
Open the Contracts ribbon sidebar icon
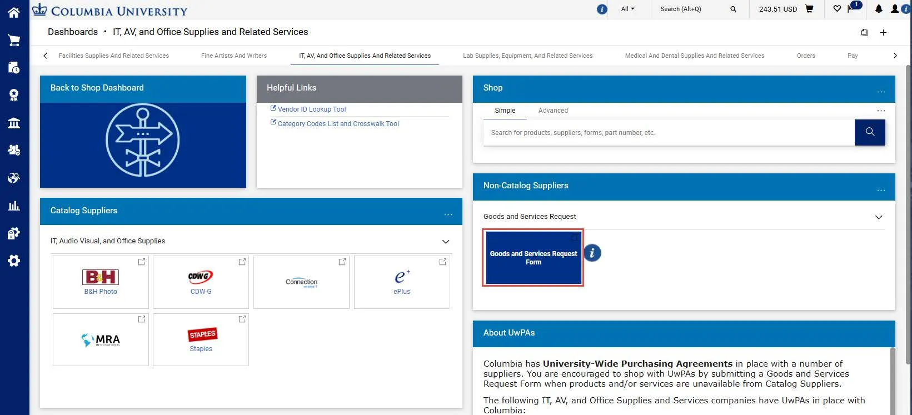pos(14,95)
